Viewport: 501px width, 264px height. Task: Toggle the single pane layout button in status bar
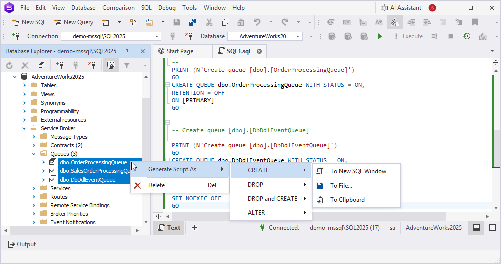(492, 228)
